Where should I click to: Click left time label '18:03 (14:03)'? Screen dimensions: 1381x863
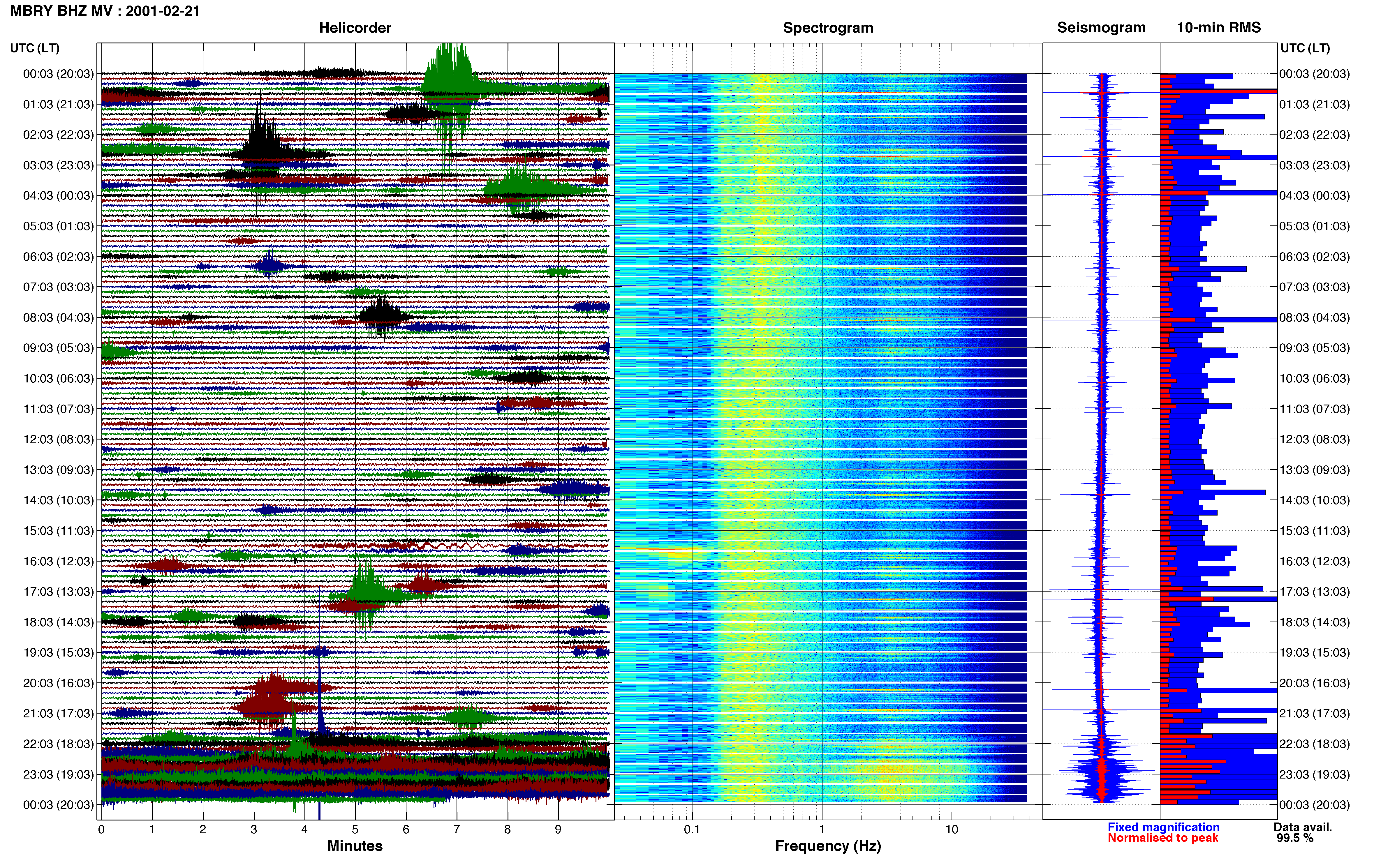(58, 622)
